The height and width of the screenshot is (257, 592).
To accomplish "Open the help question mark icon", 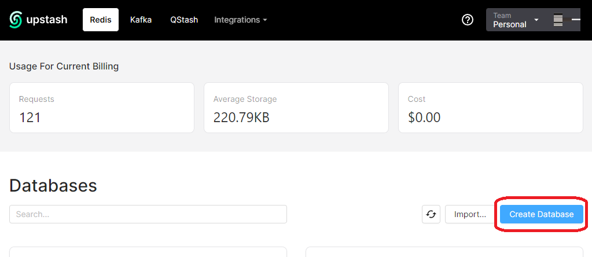I will click(x=468, y=20).
